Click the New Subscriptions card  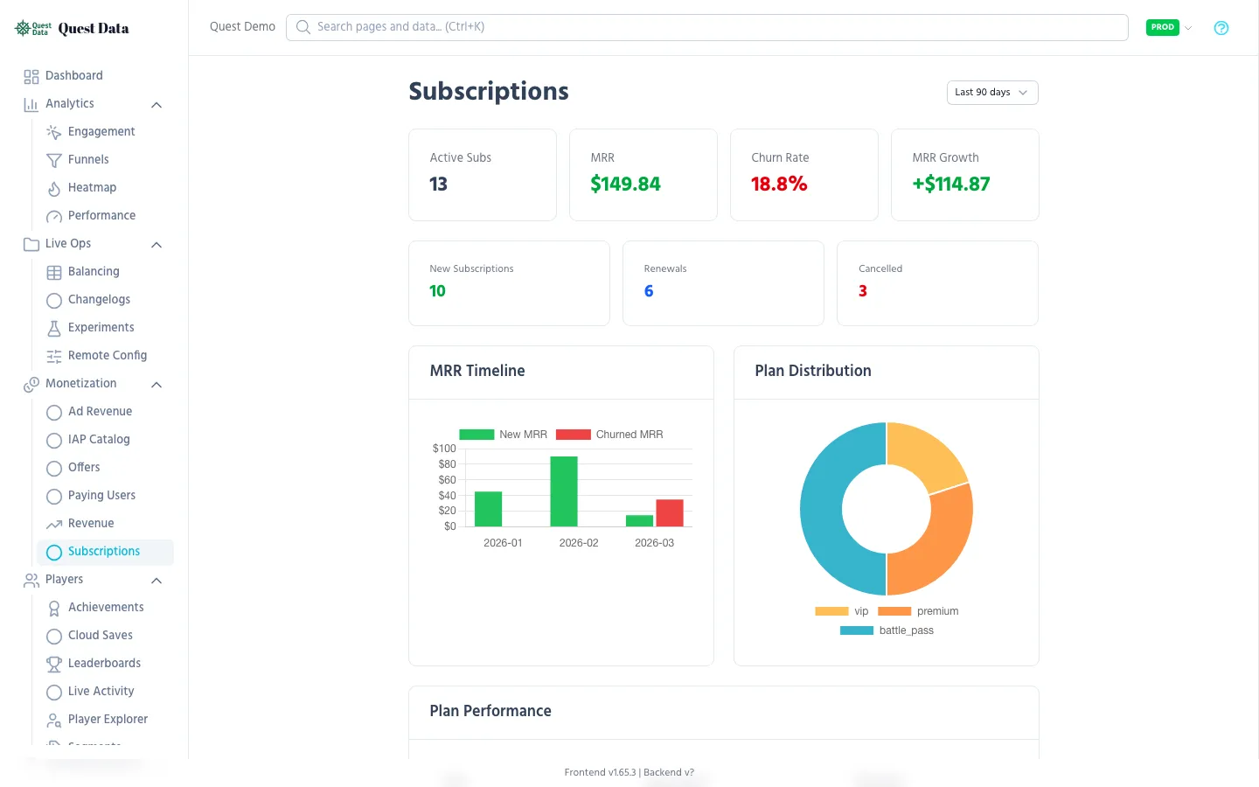(x=509, y=283)
